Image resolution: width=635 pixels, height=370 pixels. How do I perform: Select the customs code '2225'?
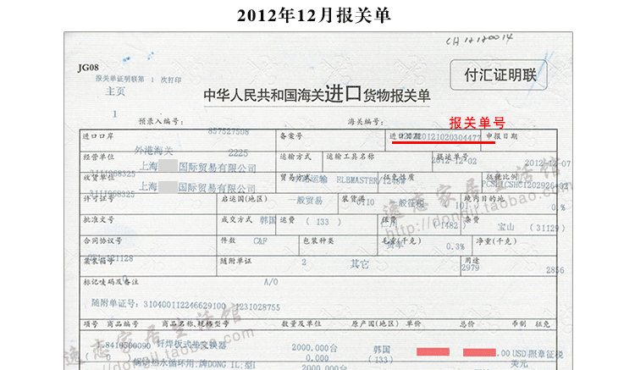tap(238, 153)
